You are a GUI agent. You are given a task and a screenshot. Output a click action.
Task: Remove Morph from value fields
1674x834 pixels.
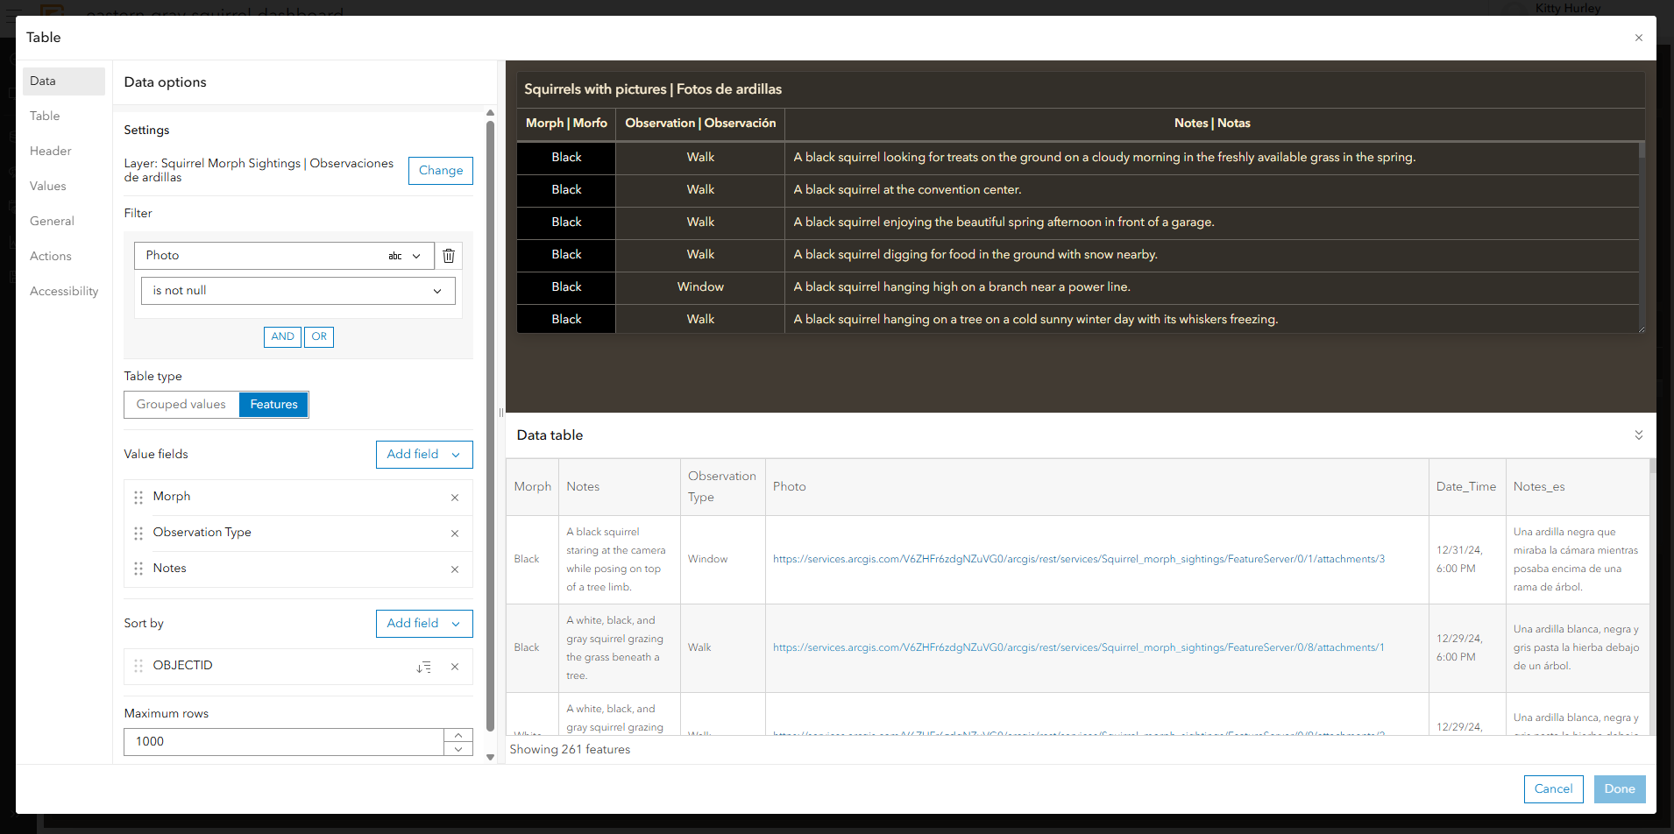pyautogui.click(x=455, y=498)
